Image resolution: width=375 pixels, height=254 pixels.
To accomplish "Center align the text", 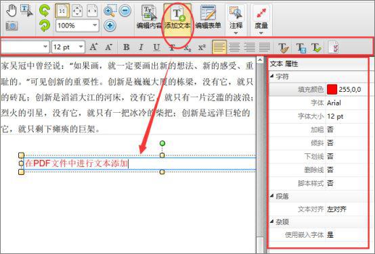I will [235, 47].
